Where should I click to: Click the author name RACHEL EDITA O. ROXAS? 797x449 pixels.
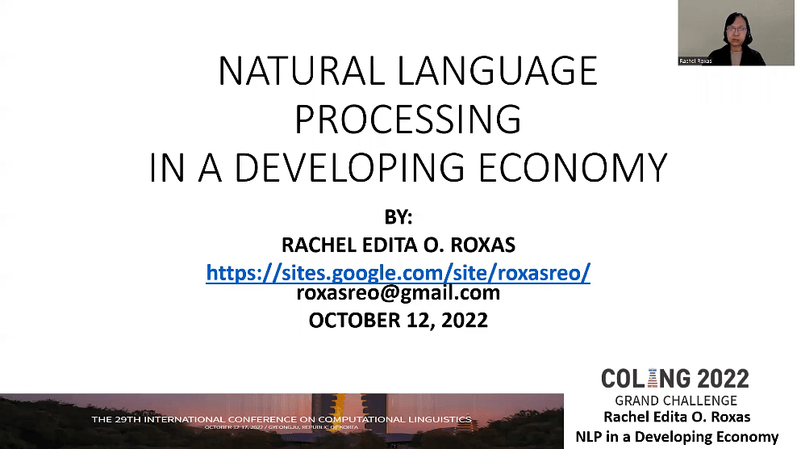tap(398, 245)
